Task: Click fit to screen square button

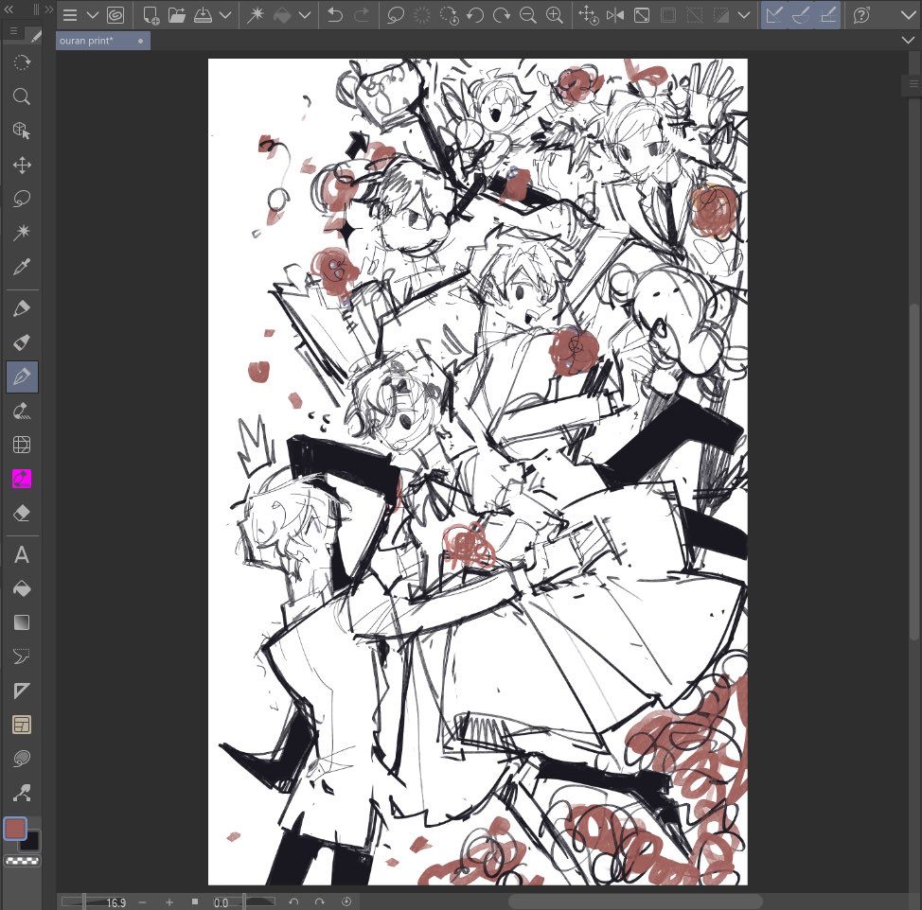Action: click(x=195, y=901)
